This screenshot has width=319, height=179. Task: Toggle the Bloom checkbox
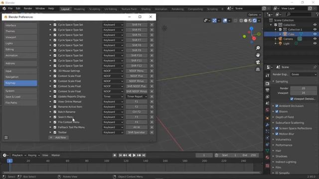tap(277, 111)
